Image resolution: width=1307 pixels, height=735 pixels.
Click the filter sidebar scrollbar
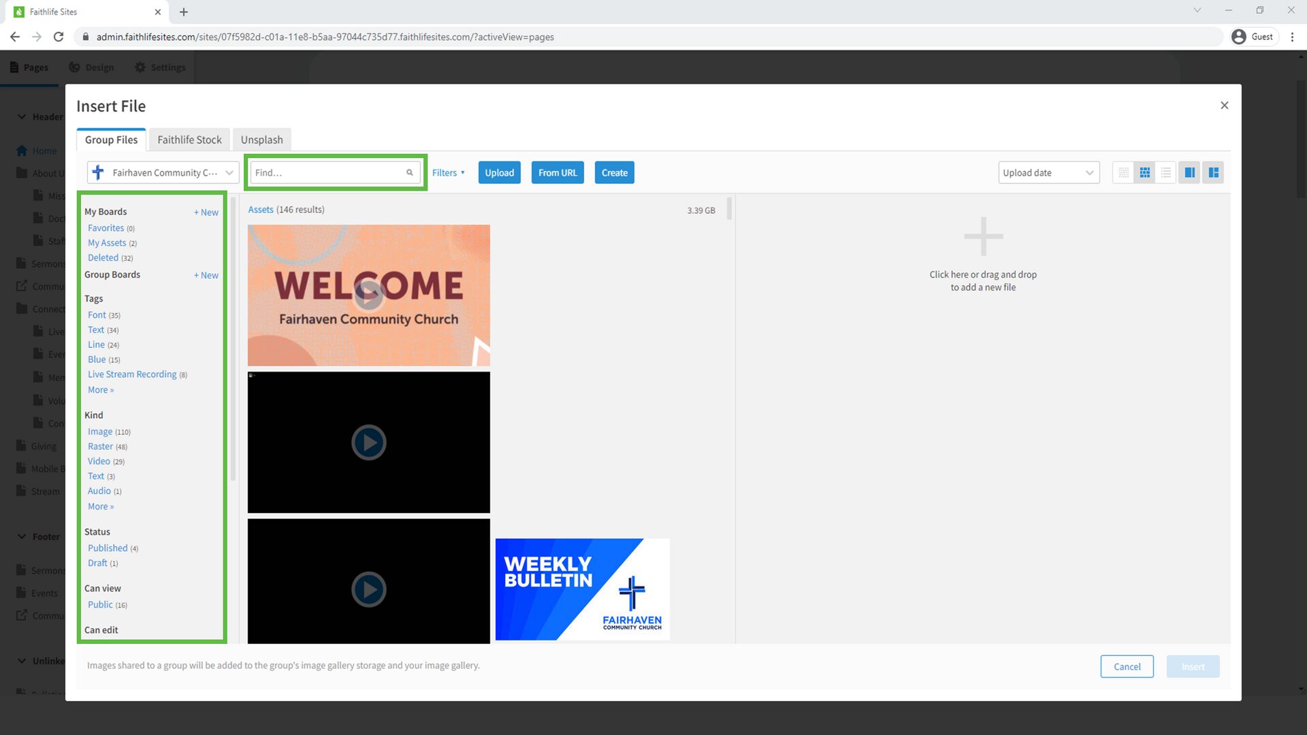(x=233, y=339)
